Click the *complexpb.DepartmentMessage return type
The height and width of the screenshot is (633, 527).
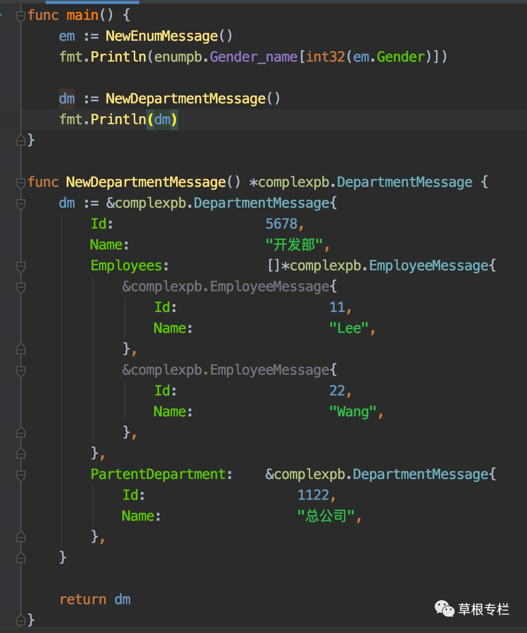pos(360,182)
